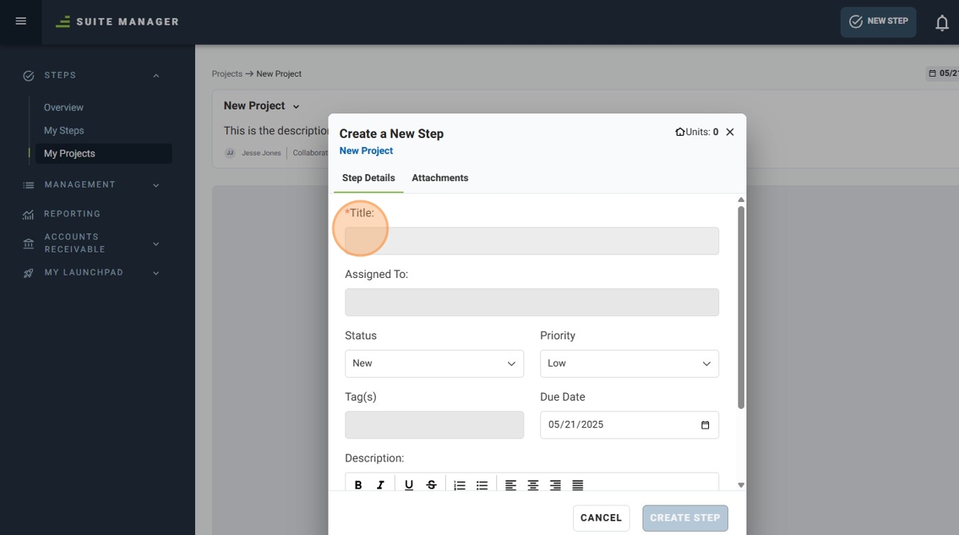Click the Jesse Jones name text
Image resolution: width=959 pixels, height=535 pixels.
click(x=261, y=153)
